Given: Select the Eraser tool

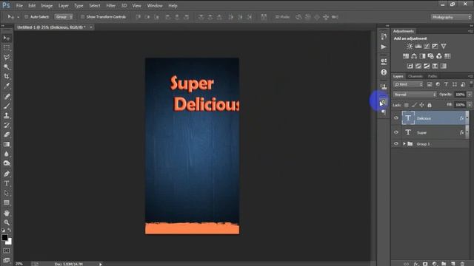Looking at the screenshot, I should pos(7,134).
